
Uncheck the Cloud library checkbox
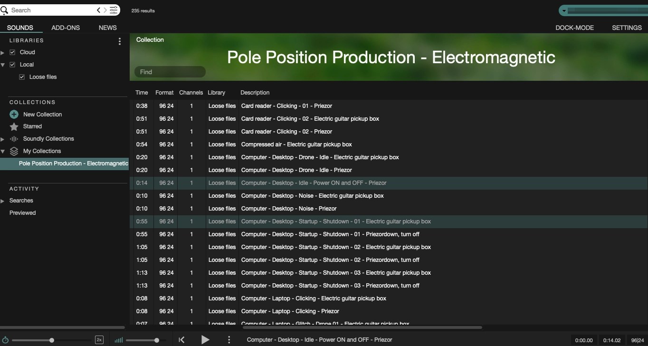[x=12, y=52]
